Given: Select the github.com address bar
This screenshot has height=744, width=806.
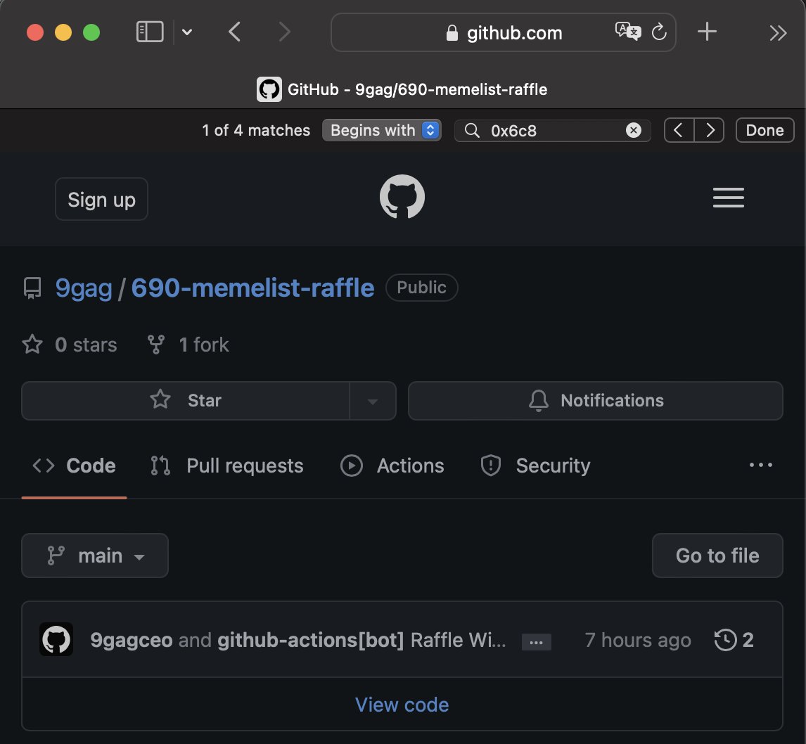Looking at the screenshot, I should 504,32.
